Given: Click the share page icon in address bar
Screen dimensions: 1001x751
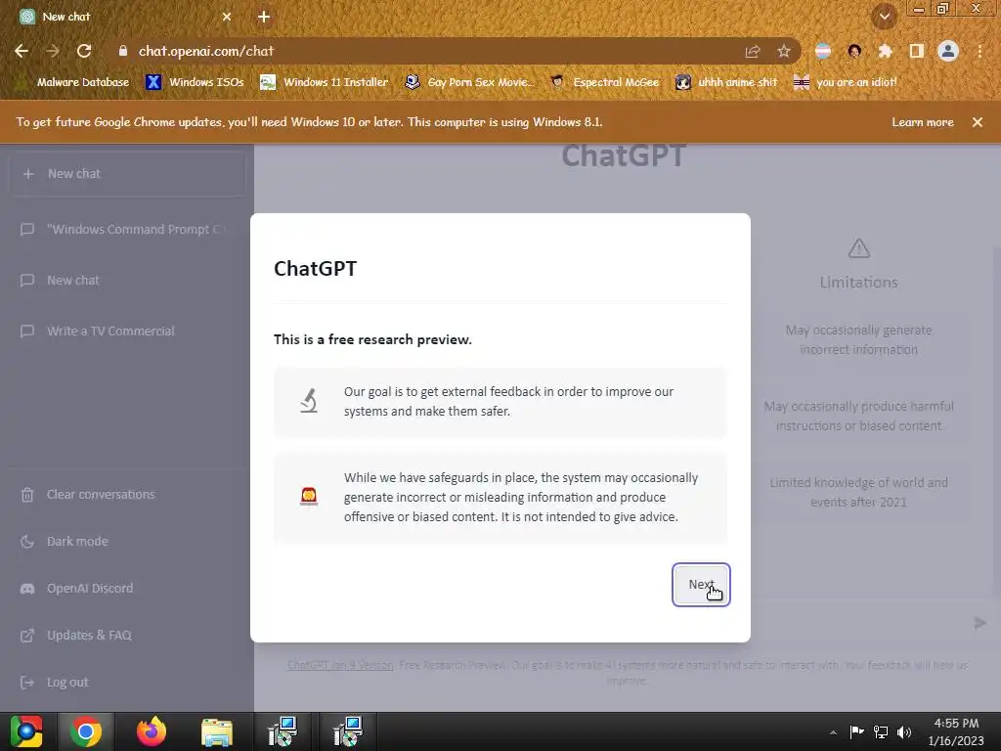Looking at the screenshot, I should coord(753,51).
